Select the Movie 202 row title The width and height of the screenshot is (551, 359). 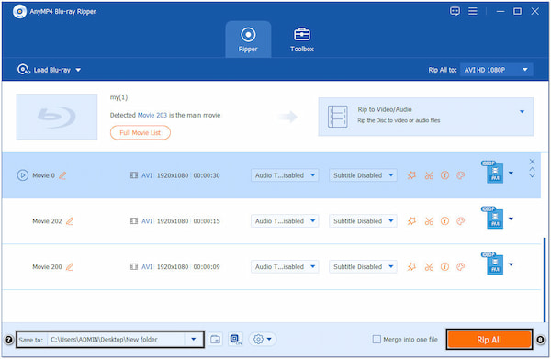(x=47, y=221)
